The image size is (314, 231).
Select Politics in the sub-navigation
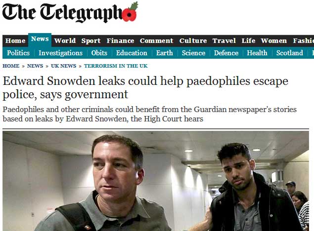(x=18, y=53)
